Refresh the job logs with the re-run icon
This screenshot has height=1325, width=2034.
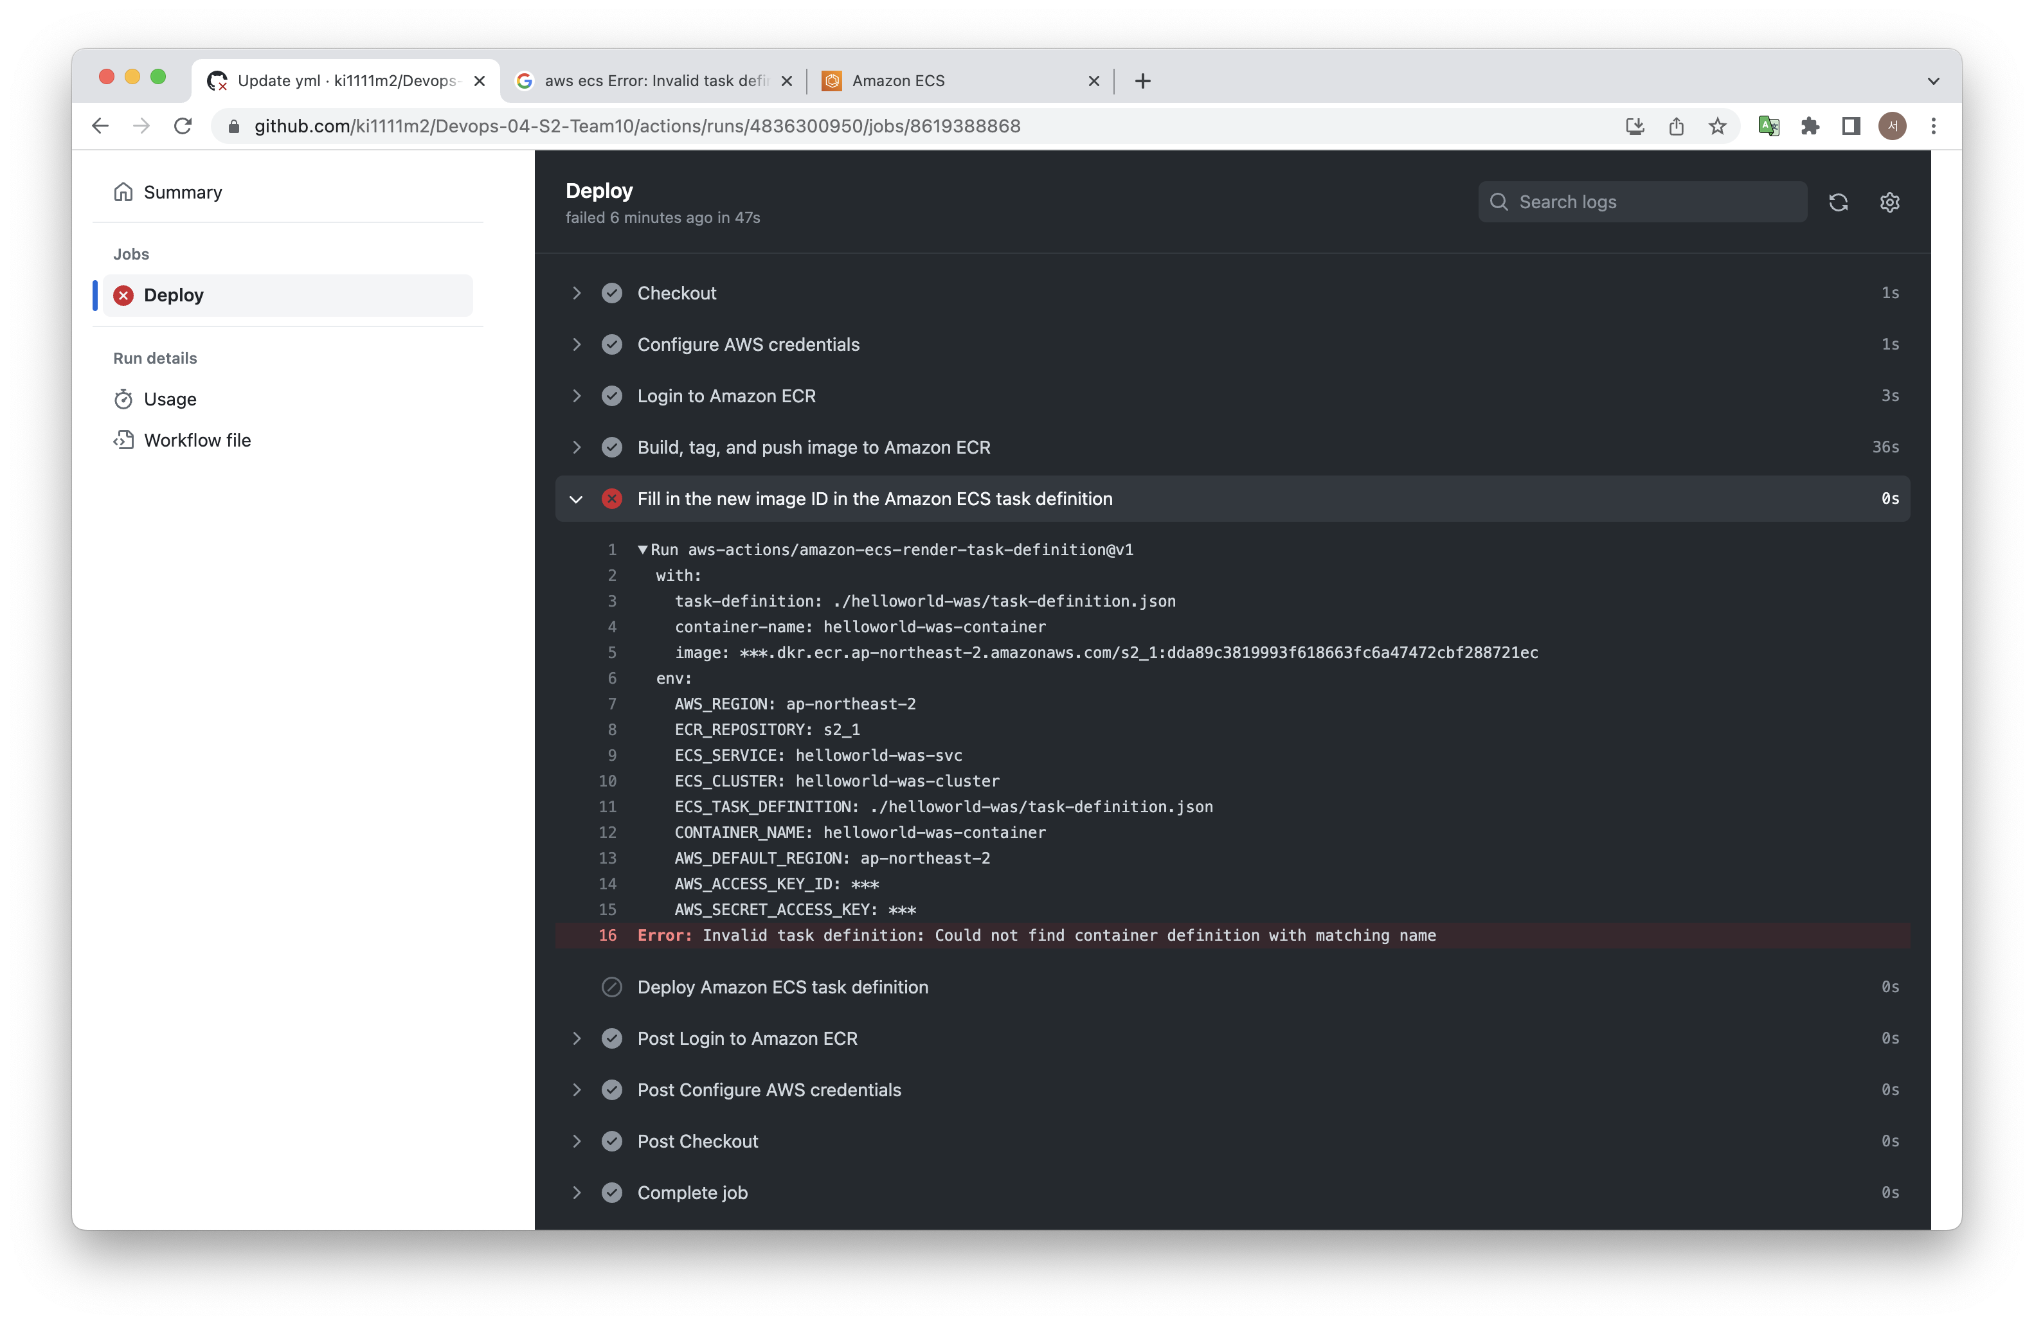coord(1839,202)
